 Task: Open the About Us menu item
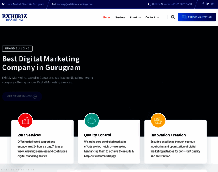coord(135,17)
